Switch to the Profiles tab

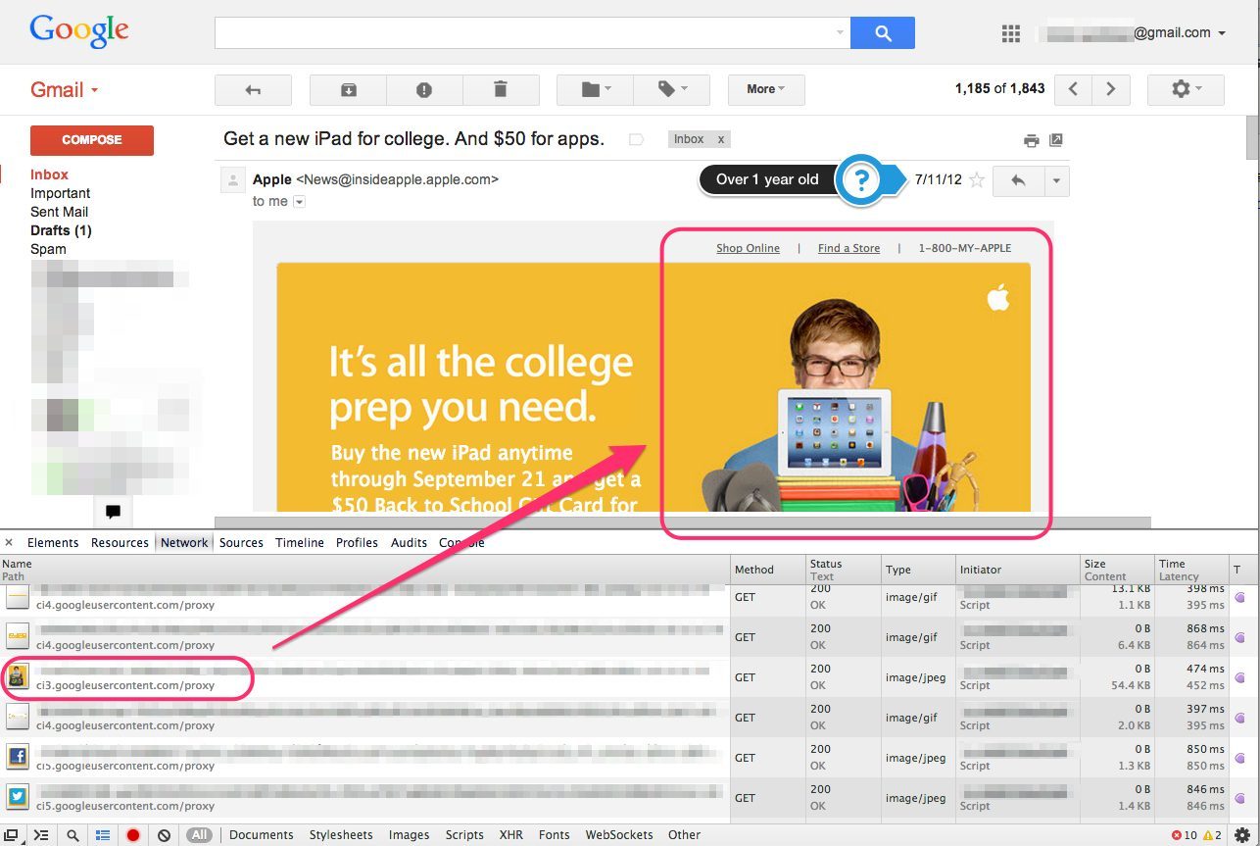(357, 542)
